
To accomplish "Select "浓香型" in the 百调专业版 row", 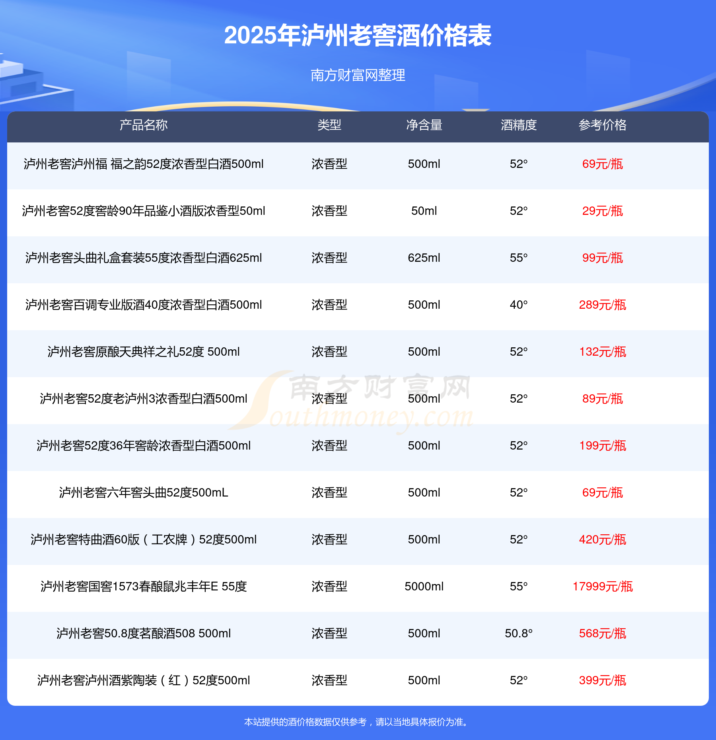I will pyautogui.click(x=329, y=305).
